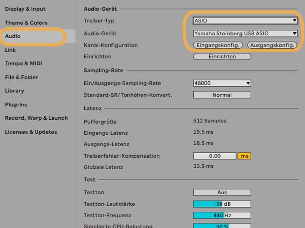Open the Licenses & Updates tab

pyautogui.click(x=31, y=132)
